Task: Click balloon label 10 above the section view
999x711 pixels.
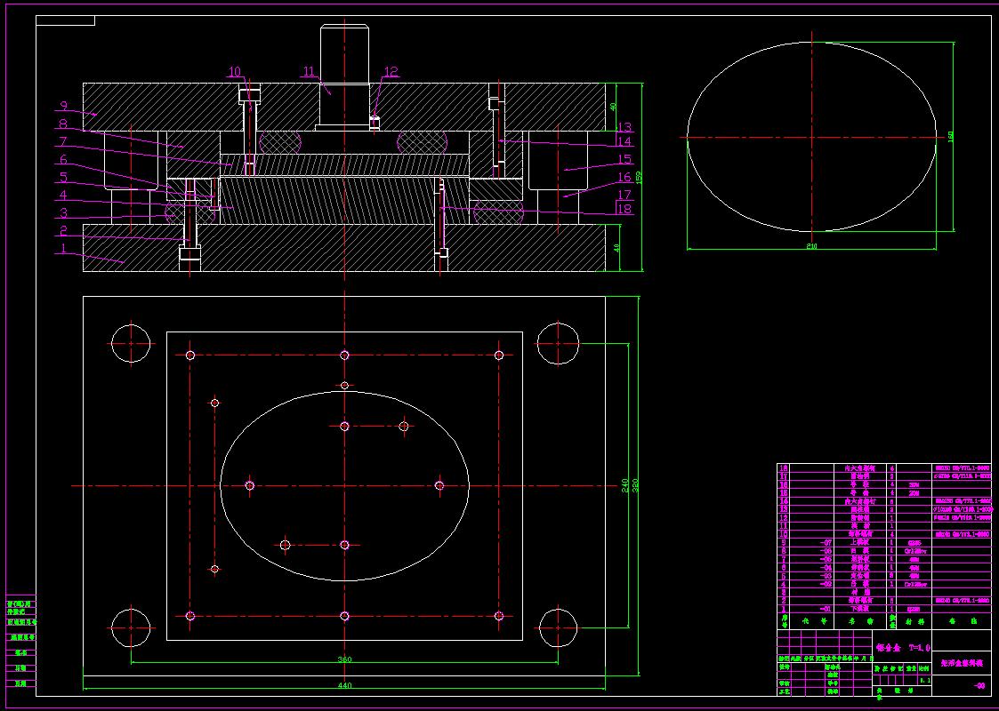Action: (x=235, y=72)
